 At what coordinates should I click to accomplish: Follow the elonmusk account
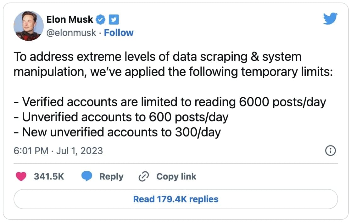click(119, 33)
